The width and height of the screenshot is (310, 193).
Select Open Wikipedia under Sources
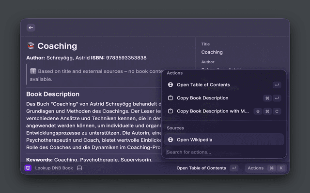(x=224, y=139)
